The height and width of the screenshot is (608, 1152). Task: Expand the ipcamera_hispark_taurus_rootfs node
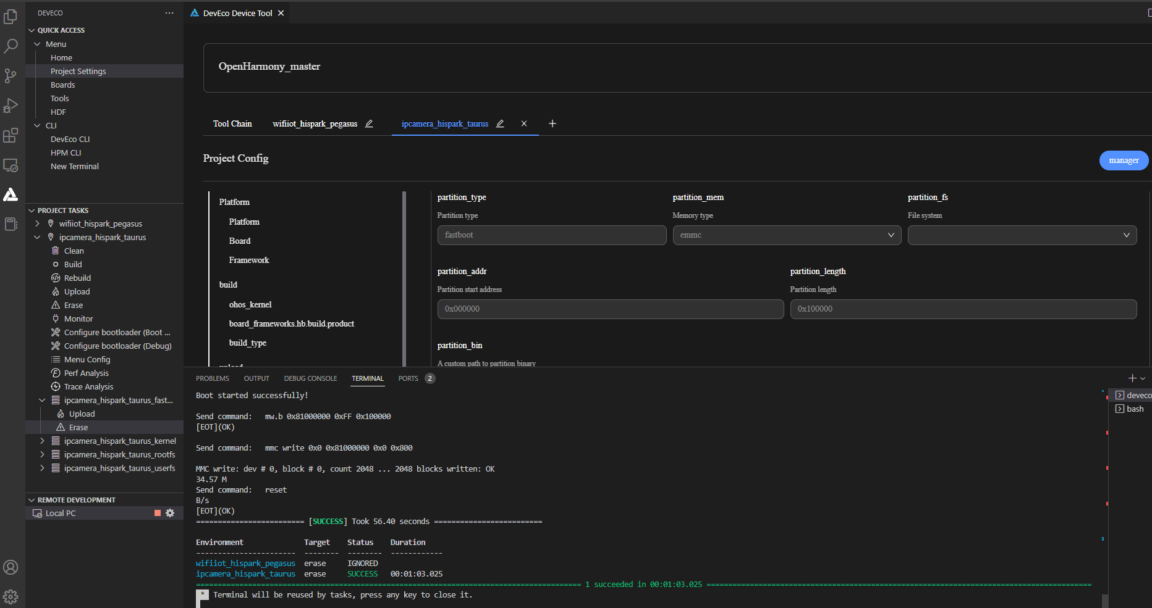point(42,454)
